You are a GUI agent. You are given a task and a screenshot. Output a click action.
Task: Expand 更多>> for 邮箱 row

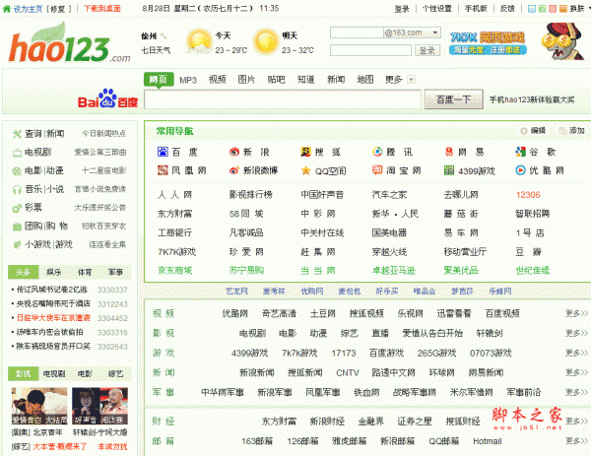pos(576,440)
